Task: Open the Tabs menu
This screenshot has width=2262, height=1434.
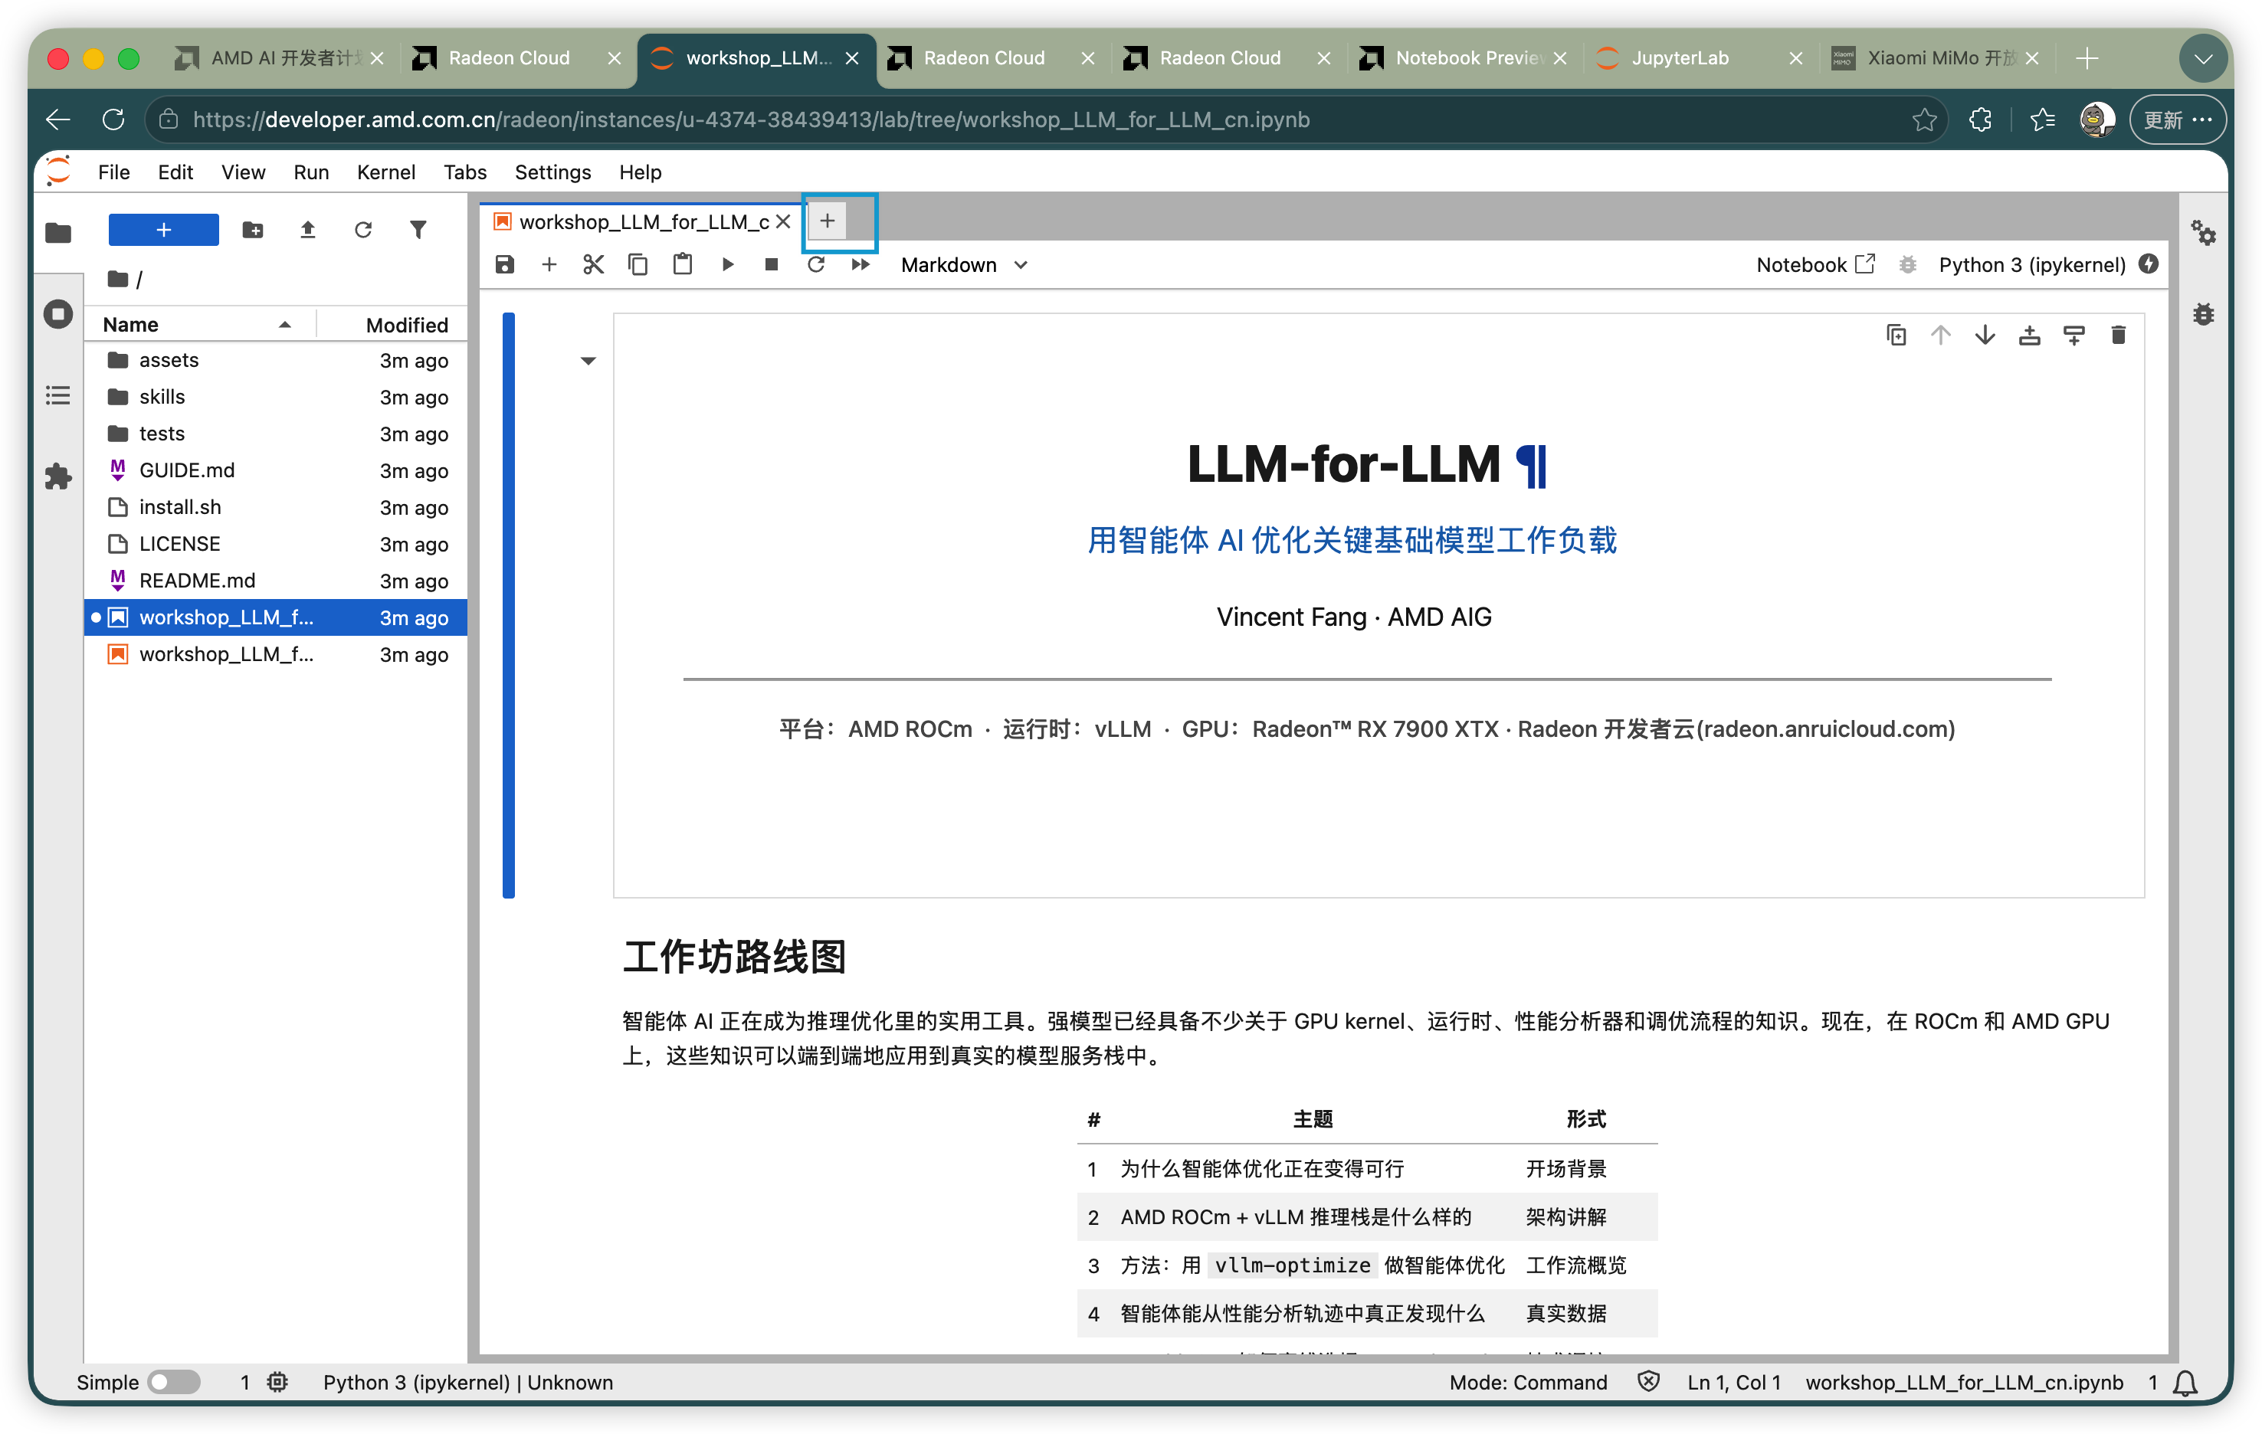Action: (465, 172)
